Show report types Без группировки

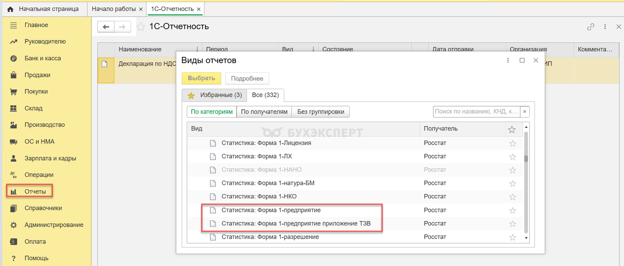coord(320,112)
